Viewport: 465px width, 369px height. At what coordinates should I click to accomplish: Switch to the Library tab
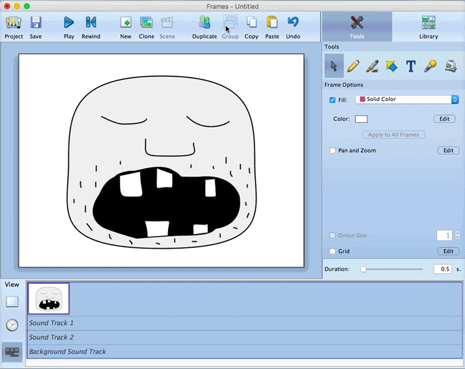(x=428, y=27)
